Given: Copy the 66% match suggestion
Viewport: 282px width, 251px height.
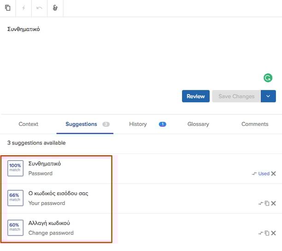Looking at the screenshot, I should (x=267, y=203).
